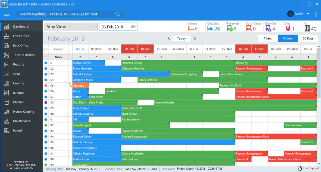Select Bart De Bischop booking
The width and height of the screenshot is (321, 172).
point(154,142)
